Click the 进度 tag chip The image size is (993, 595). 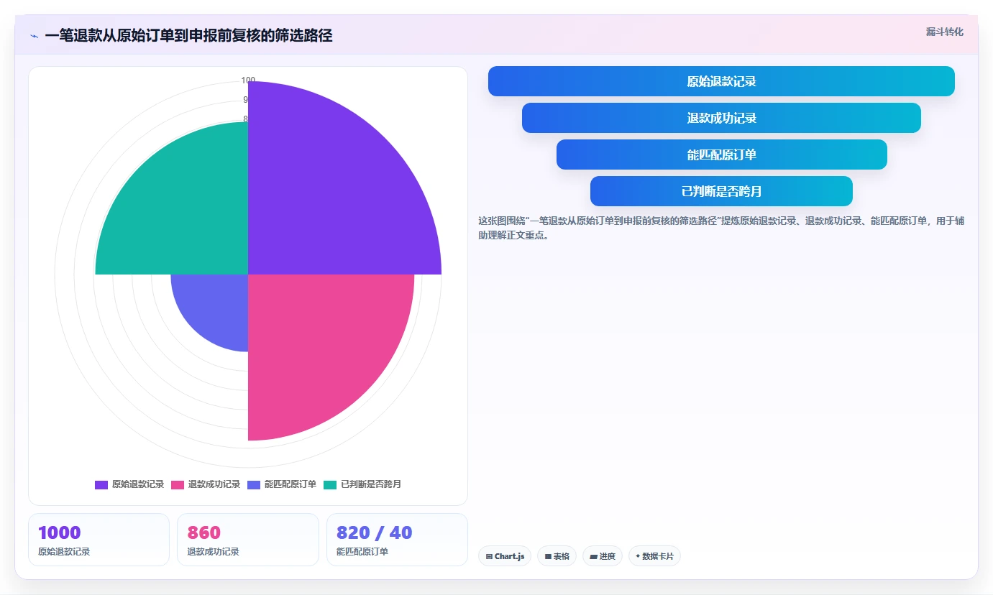pos(603,556)
